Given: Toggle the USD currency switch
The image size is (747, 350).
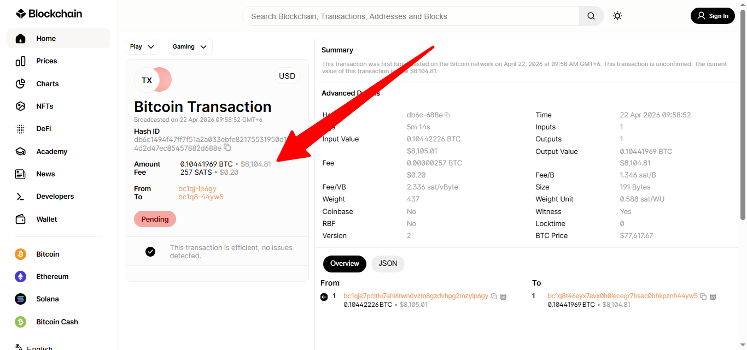Looking at the screenshot, I should tap(287, 76).
